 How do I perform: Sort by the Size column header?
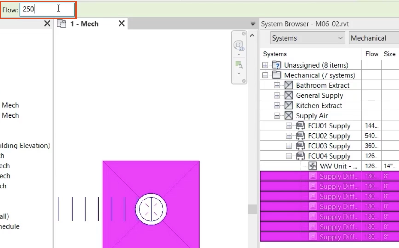390,54
